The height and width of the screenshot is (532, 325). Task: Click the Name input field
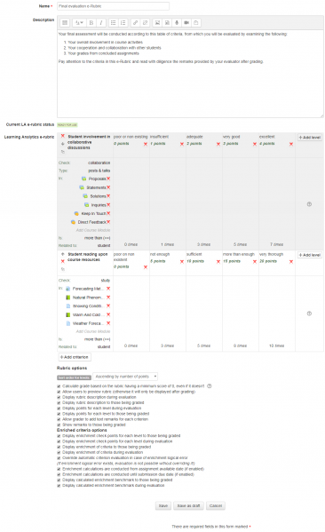click(113, 6)
